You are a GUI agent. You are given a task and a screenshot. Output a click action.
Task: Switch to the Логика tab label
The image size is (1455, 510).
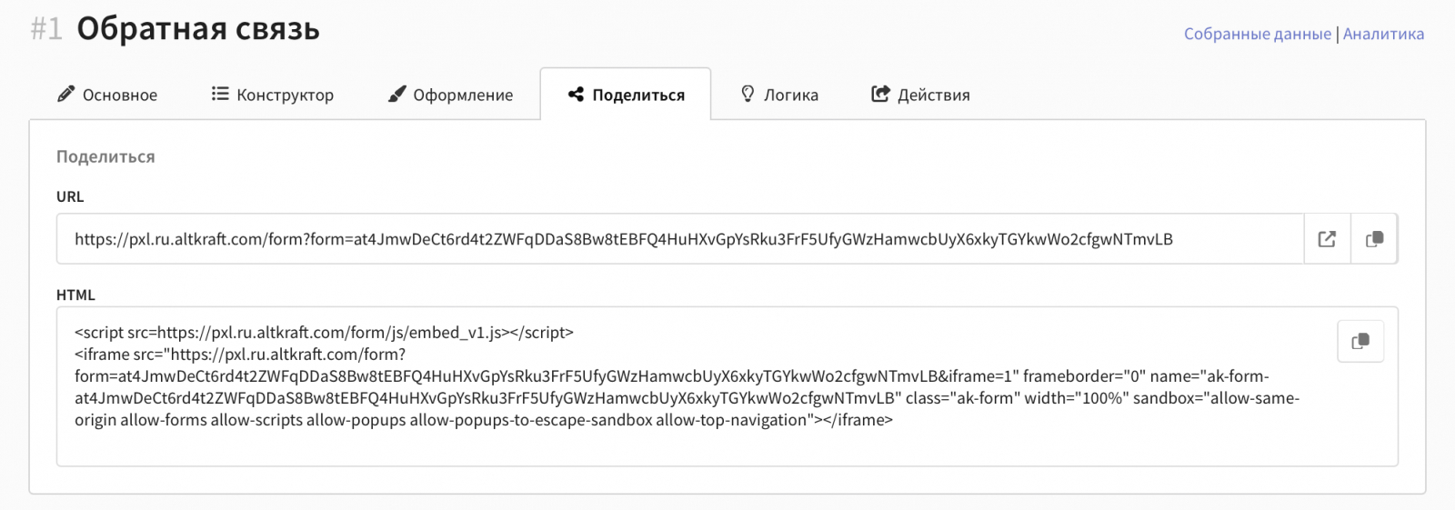pyautogui.click(x=791, y=95)
